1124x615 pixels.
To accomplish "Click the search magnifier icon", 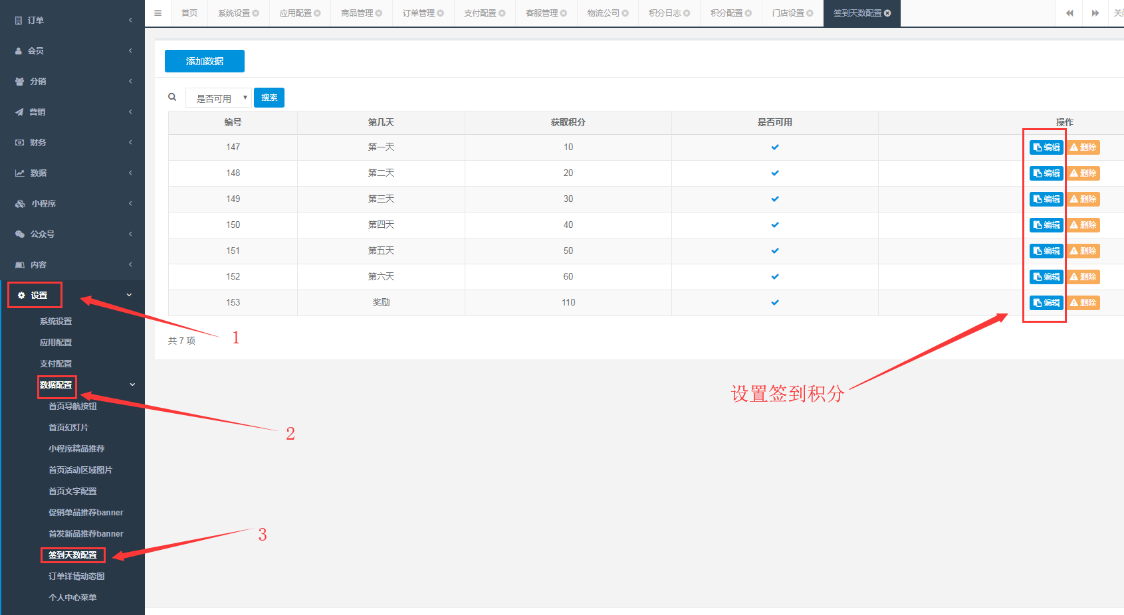I will [172, 97].
